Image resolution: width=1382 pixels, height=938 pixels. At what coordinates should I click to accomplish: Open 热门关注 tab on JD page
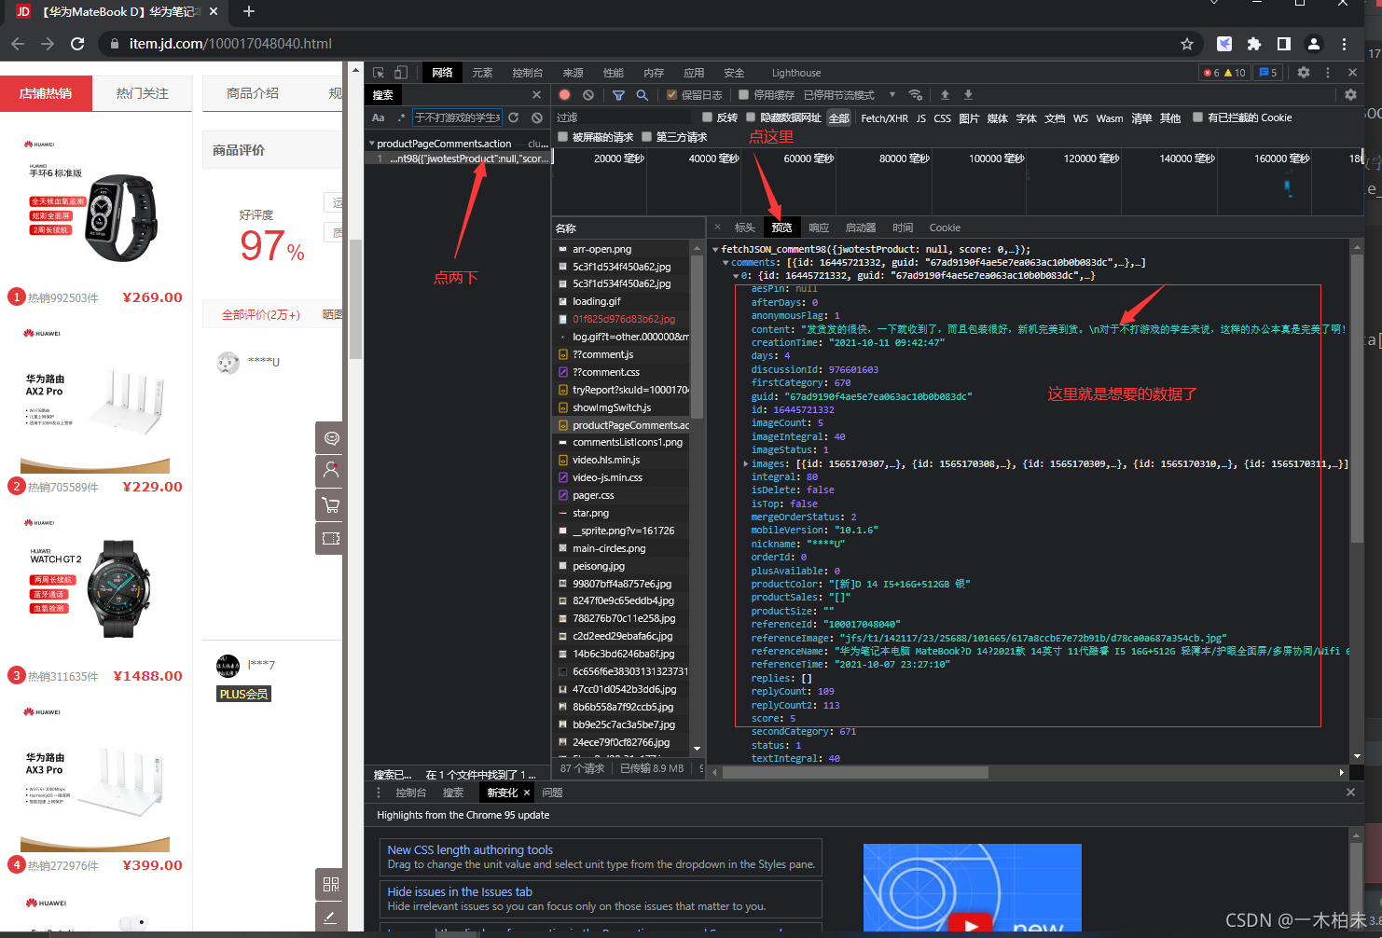click(x=143, y=93)
